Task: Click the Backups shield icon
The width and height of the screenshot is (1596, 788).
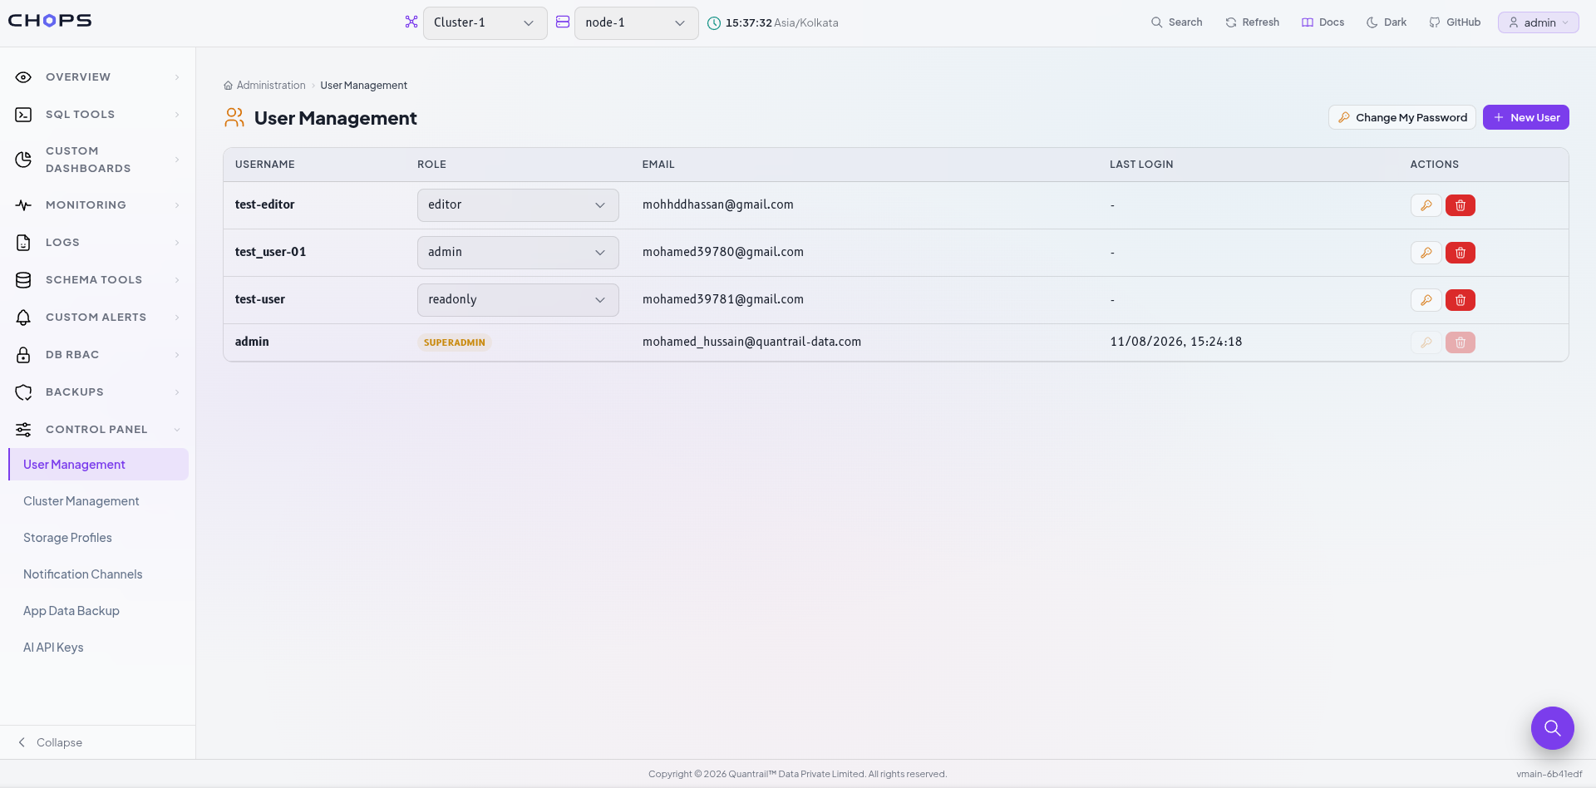Action: [x=23, y=392]
